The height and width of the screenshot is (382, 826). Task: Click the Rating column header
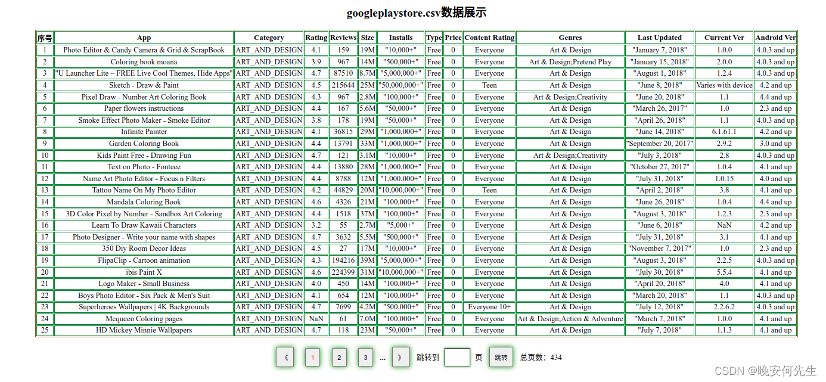coord(316,38)
